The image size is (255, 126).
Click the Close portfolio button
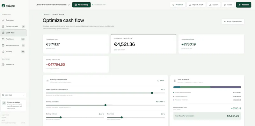[x=228, y=5]
